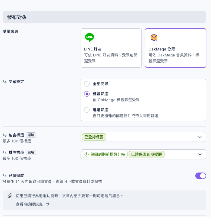The height and width of the screenshot is (217, 211).
Task: Click the indent arrow icon before 已讀追蹤
Action: [5, 175]
